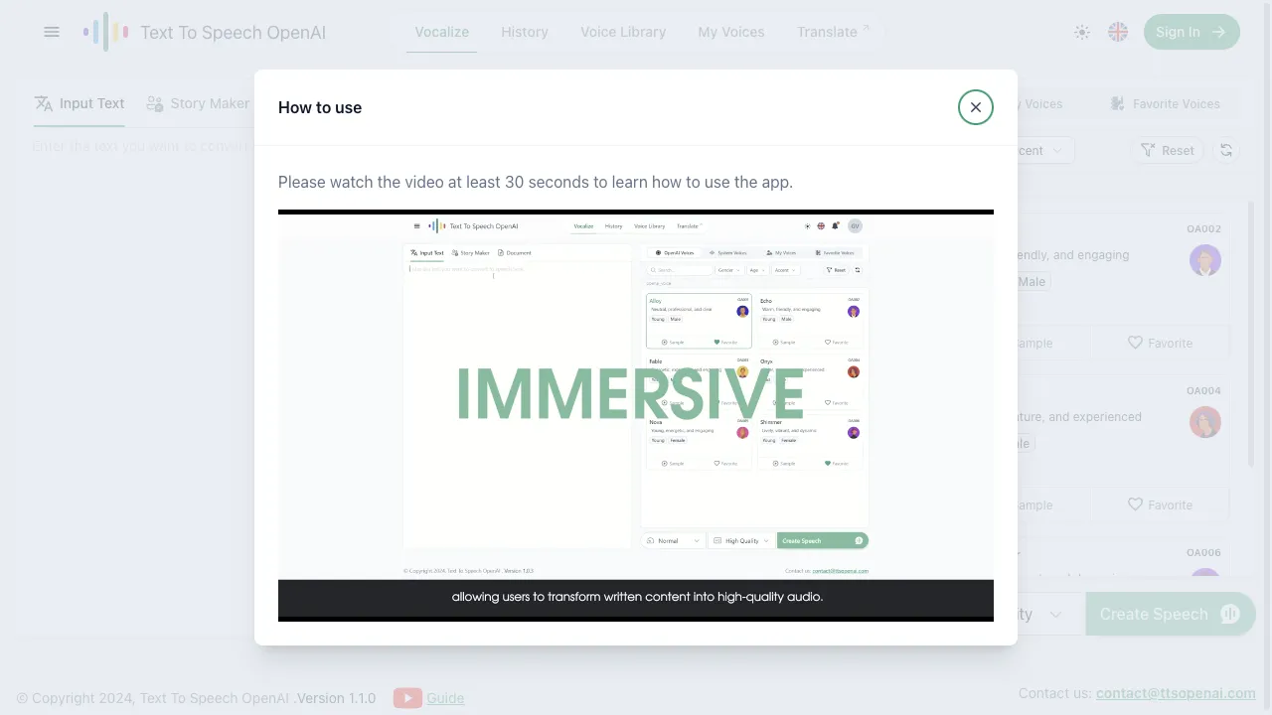
Task: Click the OA004 voice avatar
Action: pos(1205,422)
